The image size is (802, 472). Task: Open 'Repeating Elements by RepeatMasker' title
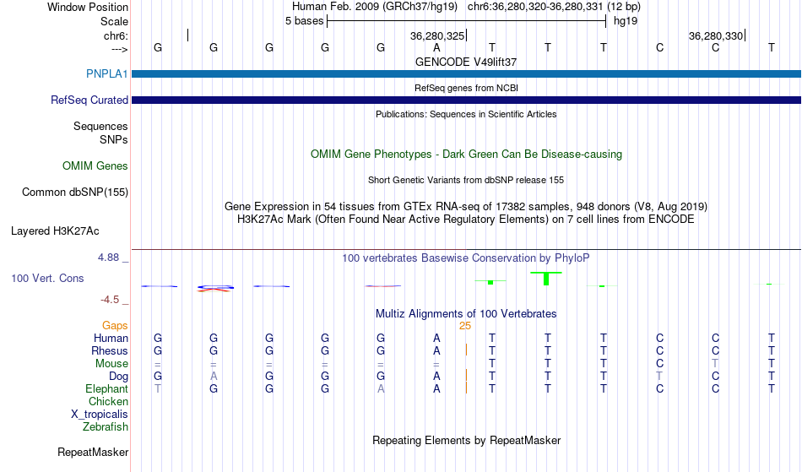tap(466, 440)
